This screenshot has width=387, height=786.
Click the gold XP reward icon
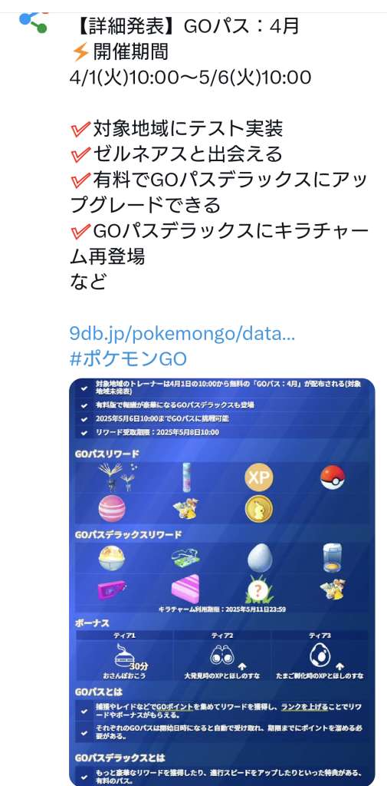pyautogui.click(x=259, y=477)
